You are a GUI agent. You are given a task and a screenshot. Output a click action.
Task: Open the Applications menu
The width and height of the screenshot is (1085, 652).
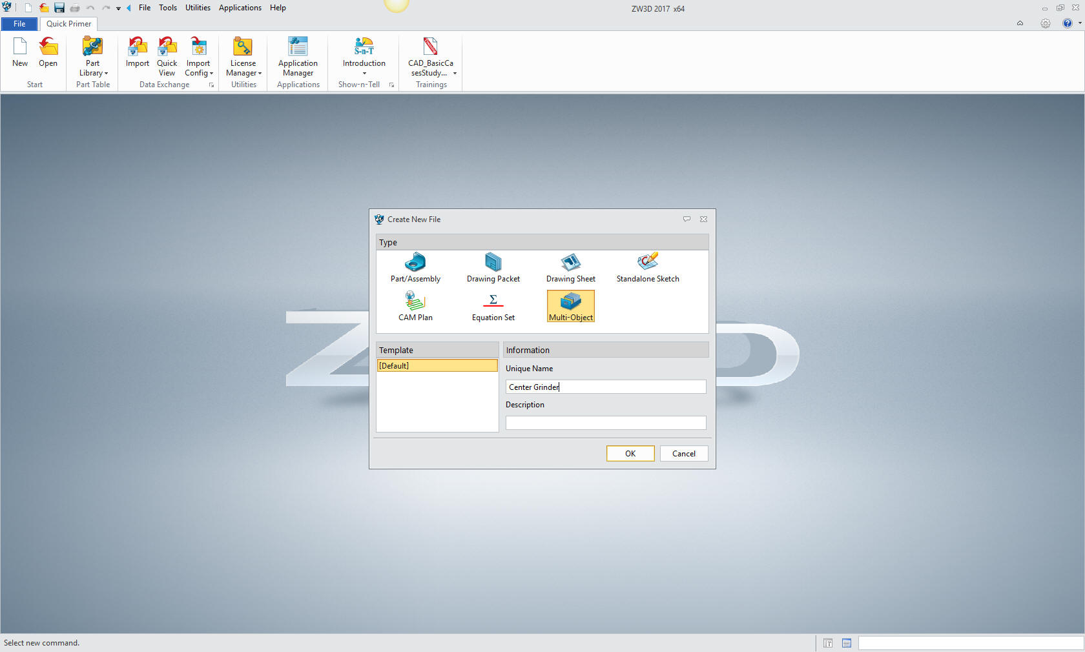240,8
